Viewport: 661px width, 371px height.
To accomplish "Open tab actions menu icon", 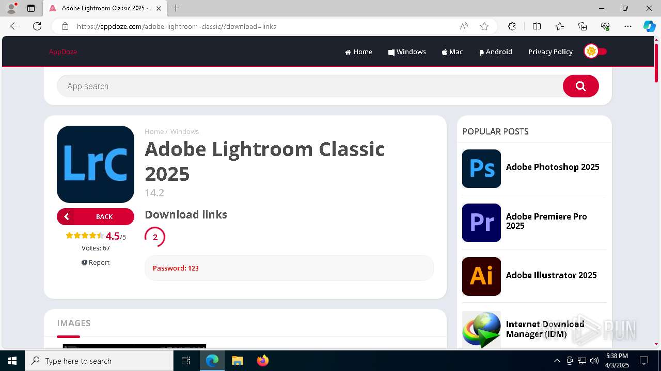I will pyautogui.click(x=31, y=8).
